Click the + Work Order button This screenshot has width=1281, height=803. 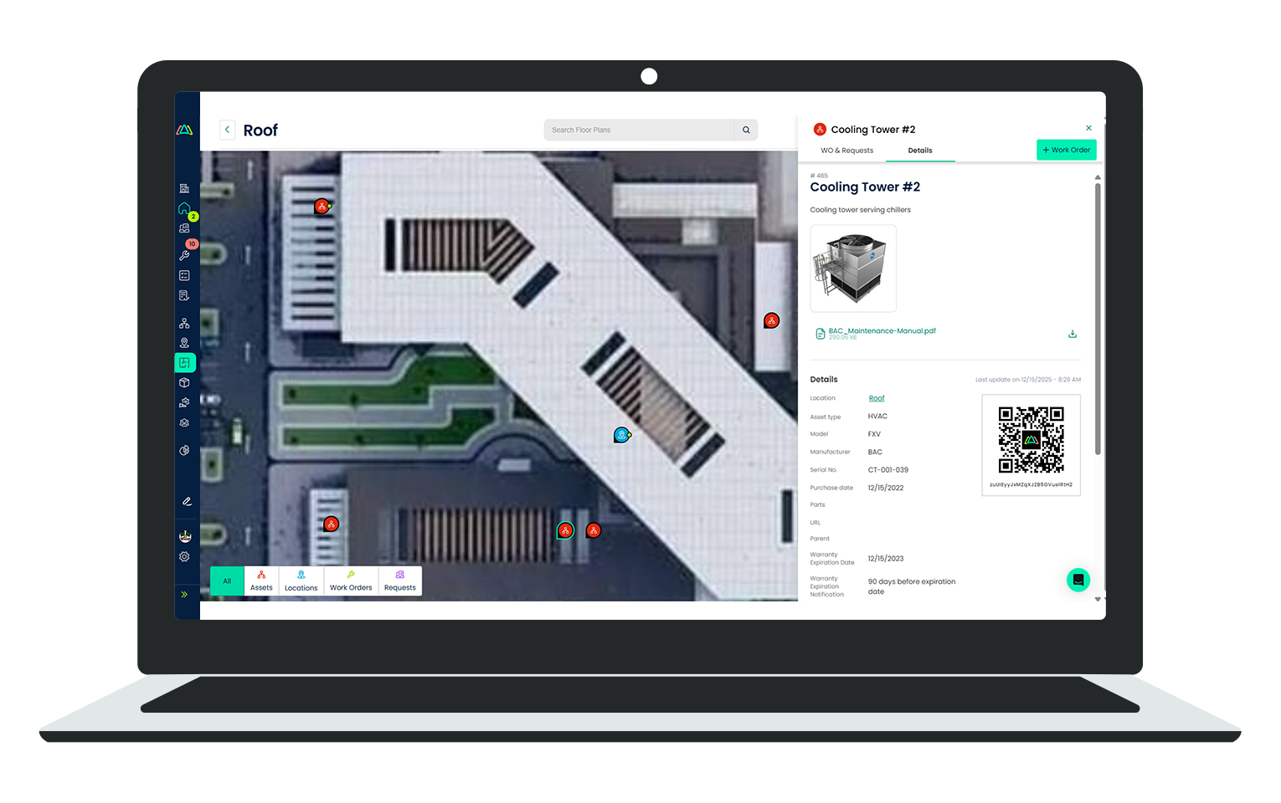(1066, 149)
